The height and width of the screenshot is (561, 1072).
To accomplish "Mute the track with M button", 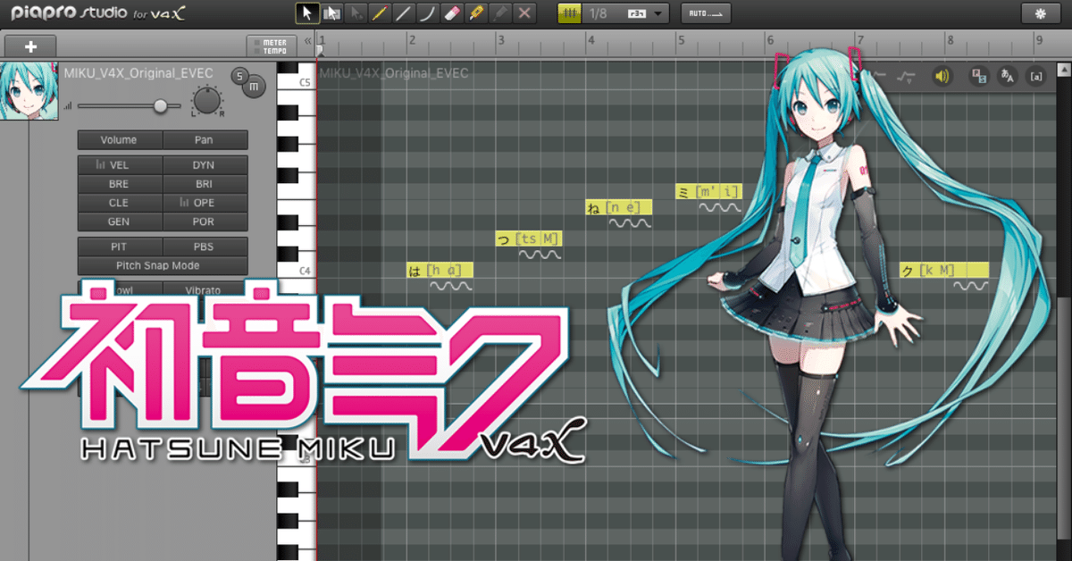I will [x=254, y=86].
